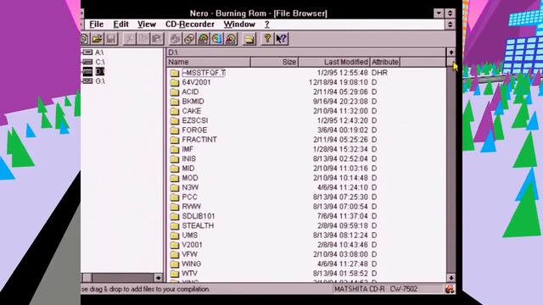Sort by the Name column header
The image size is (543, 305).
(x=209, y=62)
